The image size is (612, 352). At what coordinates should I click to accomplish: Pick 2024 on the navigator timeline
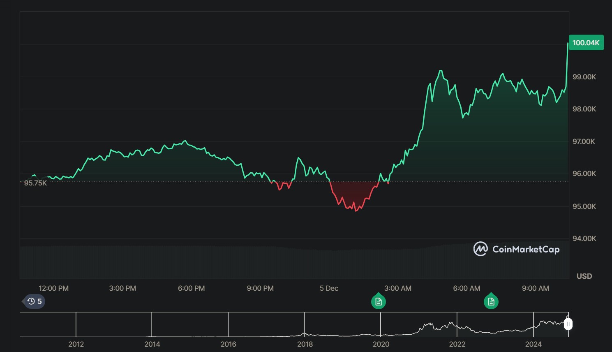tap(533, 344)
